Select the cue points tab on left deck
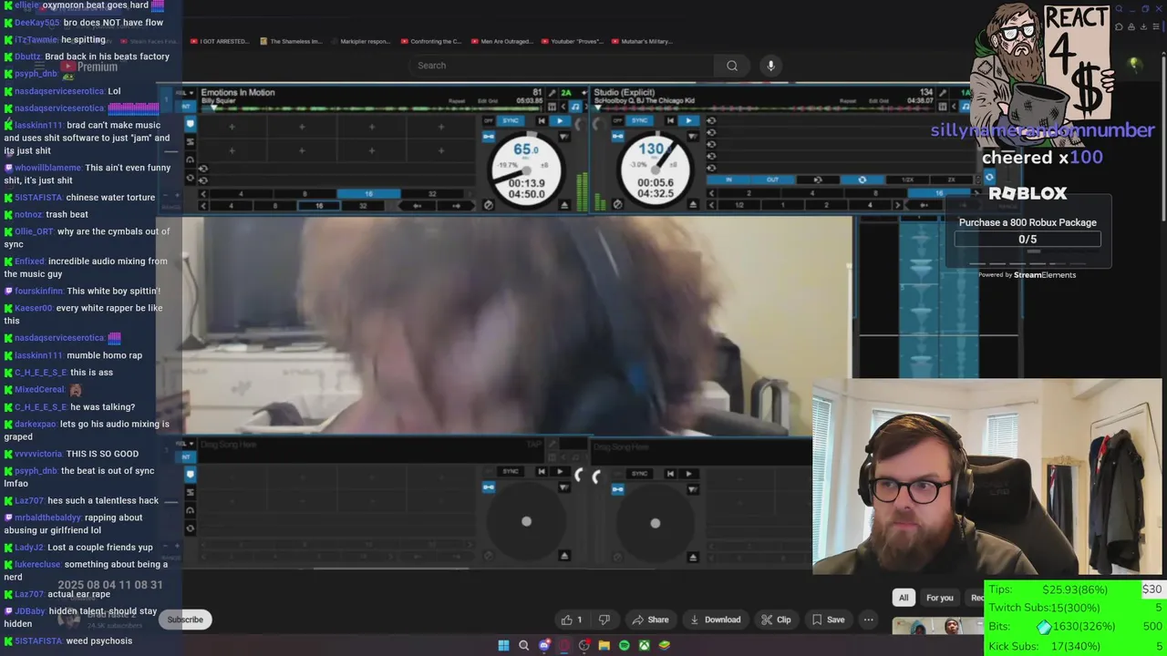The height and width of the screenshot is (656, 1167). [x=190, y=124]
